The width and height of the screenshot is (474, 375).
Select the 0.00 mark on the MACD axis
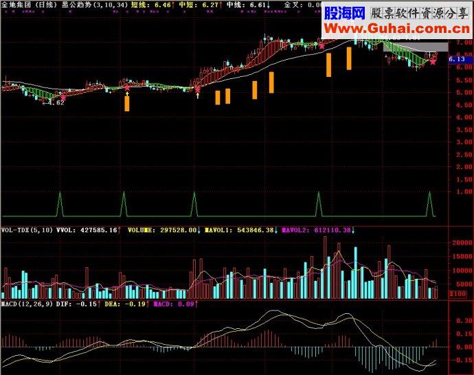pyautogui.click(x=465, y=348)
